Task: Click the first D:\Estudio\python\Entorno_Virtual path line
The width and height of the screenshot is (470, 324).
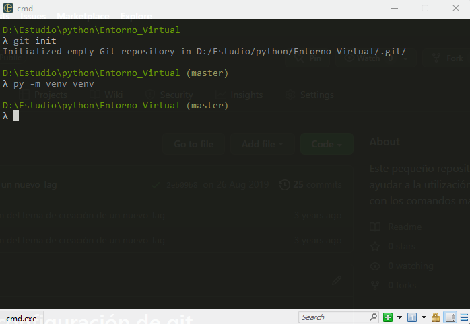Action: point(91,30)
